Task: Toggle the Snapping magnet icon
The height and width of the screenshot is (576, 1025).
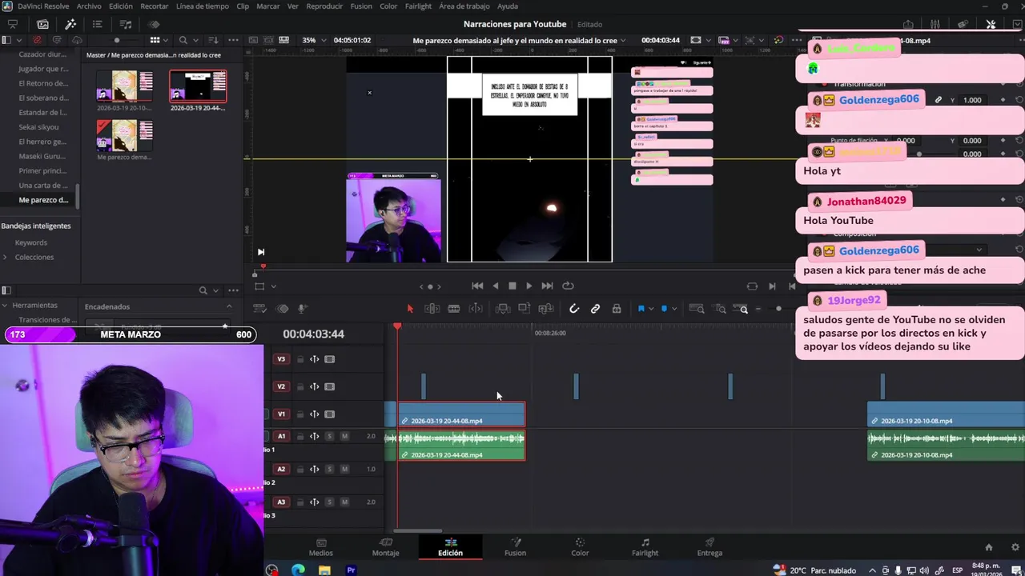Action: point(574,309)
